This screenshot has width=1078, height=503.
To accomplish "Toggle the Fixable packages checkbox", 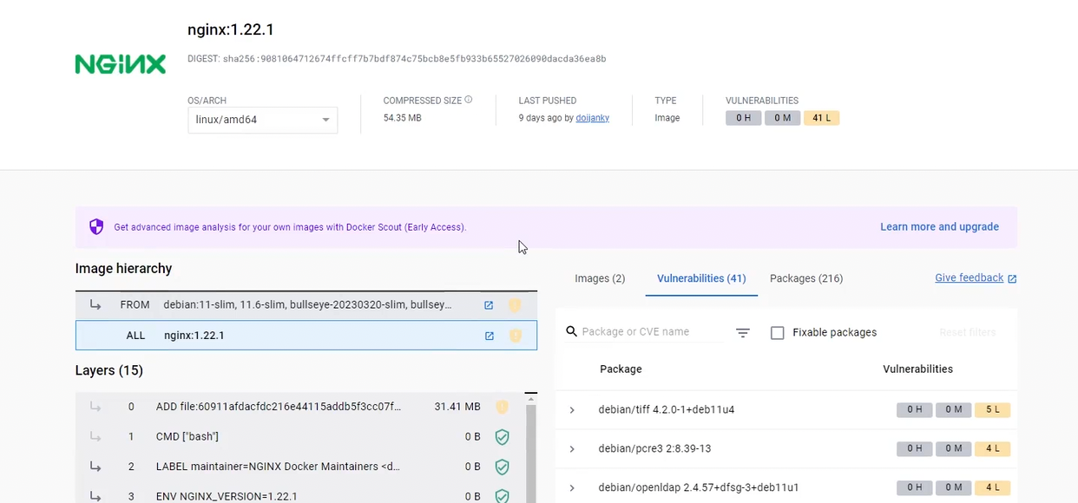I will click(x=778, y=333).
